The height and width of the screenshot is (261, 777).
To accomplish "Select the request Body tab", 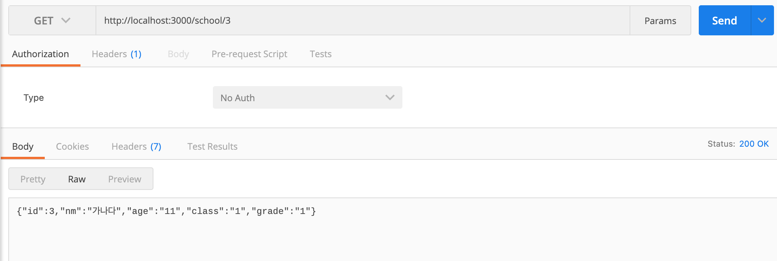I will click(178, 54).
